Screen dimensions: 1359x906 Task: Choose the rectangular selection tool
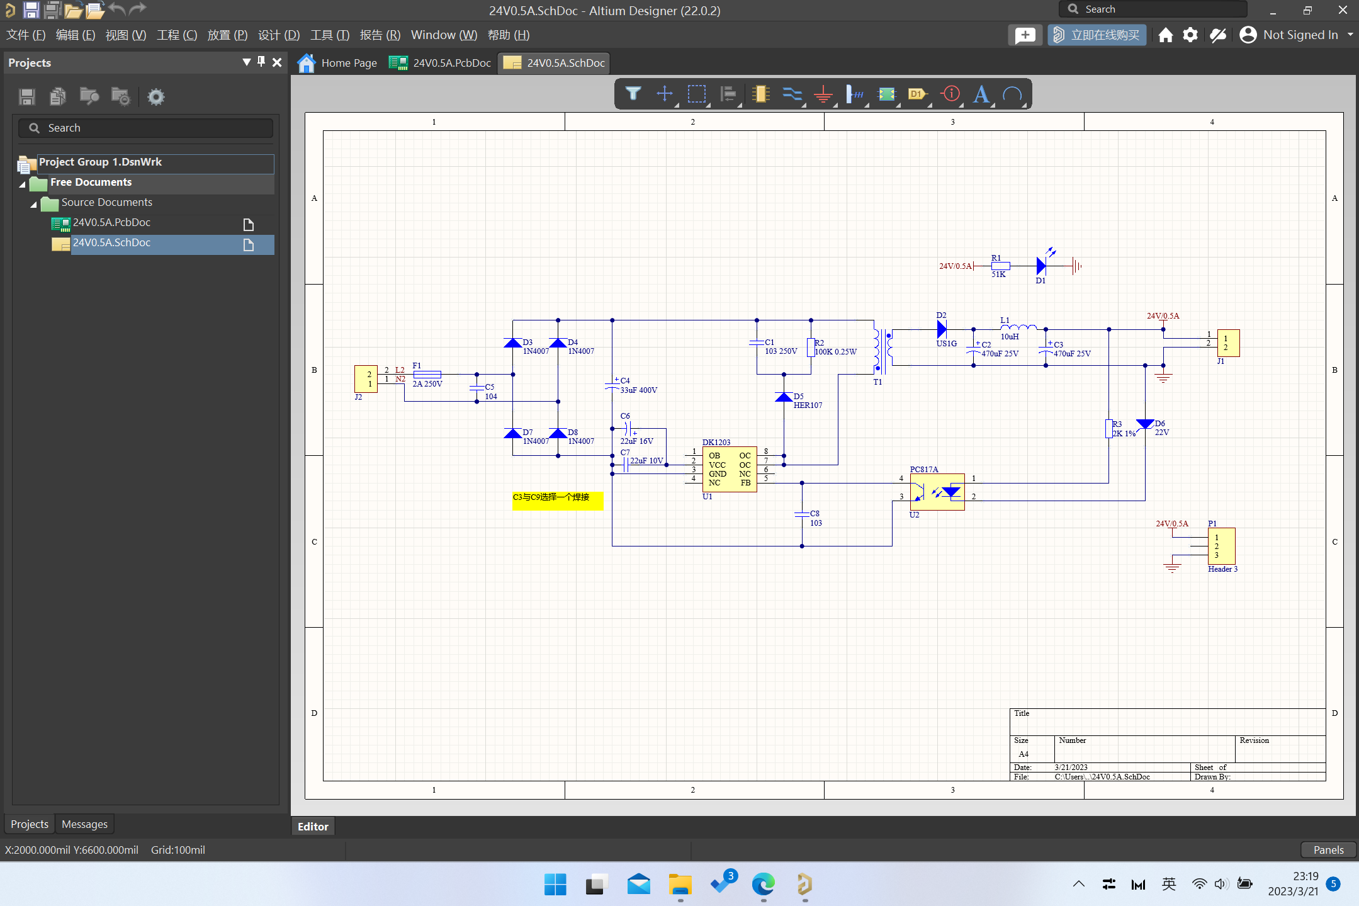coord(697,94)
